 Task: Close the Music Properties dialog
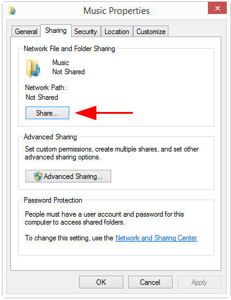(x=217, y=8)
